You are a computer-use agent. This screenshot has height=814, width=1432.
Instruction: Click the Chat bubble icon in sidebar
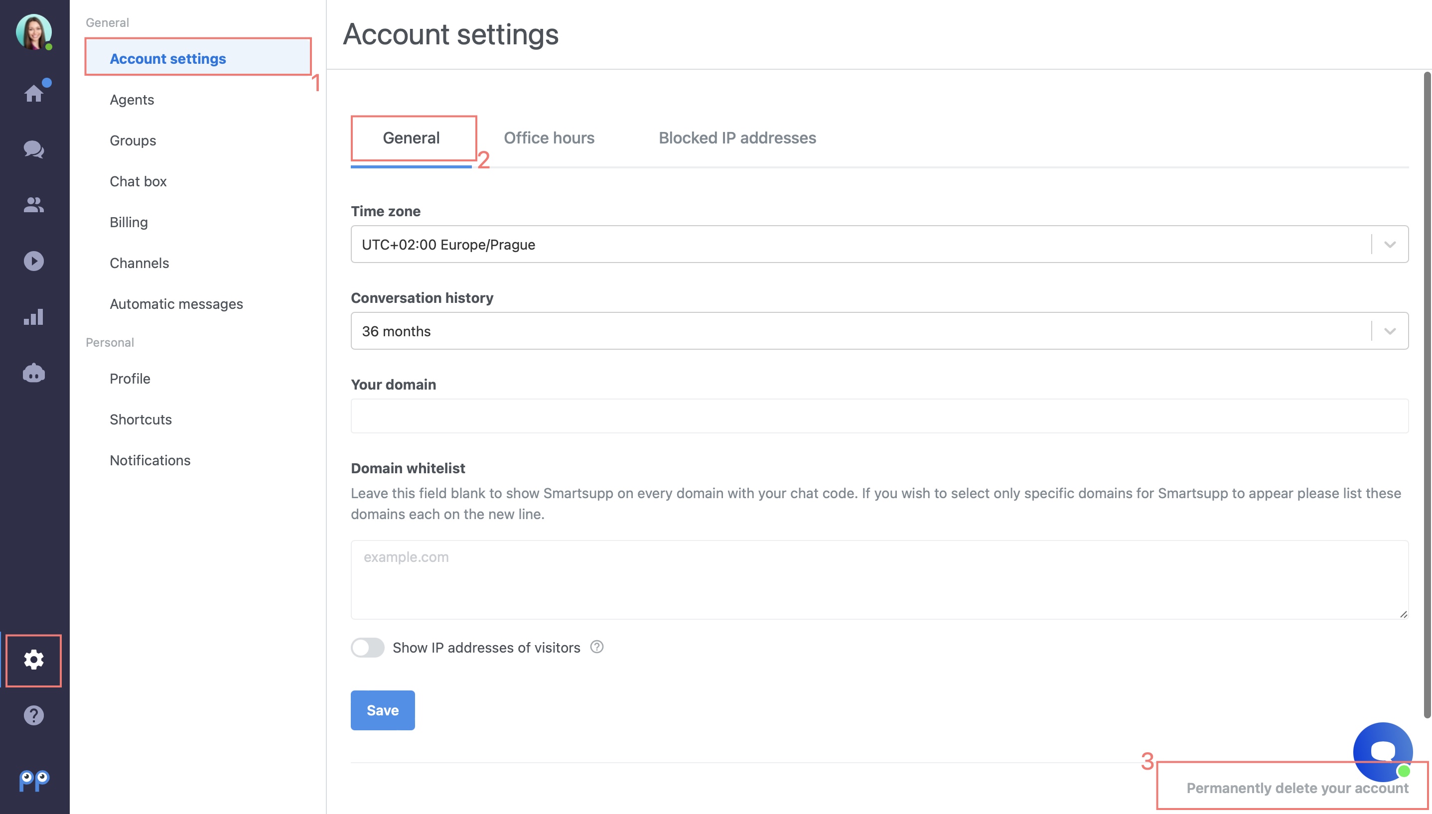(x=33, y=147)
